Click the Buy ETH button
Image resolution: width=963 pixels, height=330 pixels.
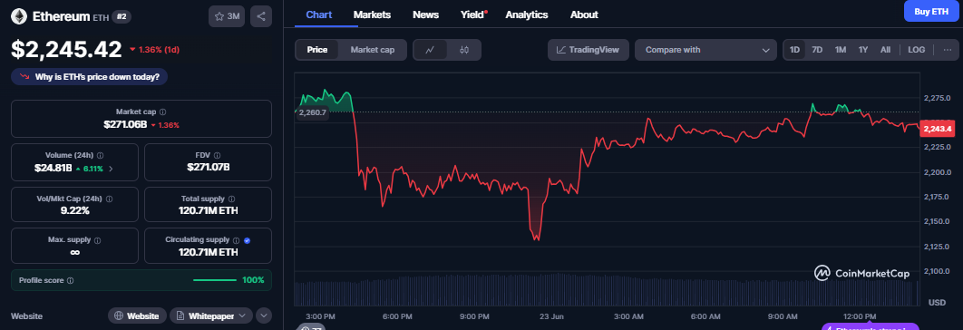coord(931,11)
